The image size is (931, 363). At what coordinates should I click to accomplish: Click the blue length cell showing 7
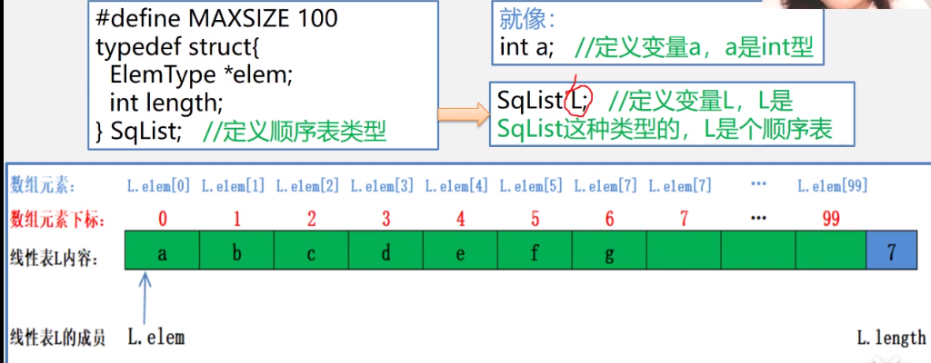[891, 250]
